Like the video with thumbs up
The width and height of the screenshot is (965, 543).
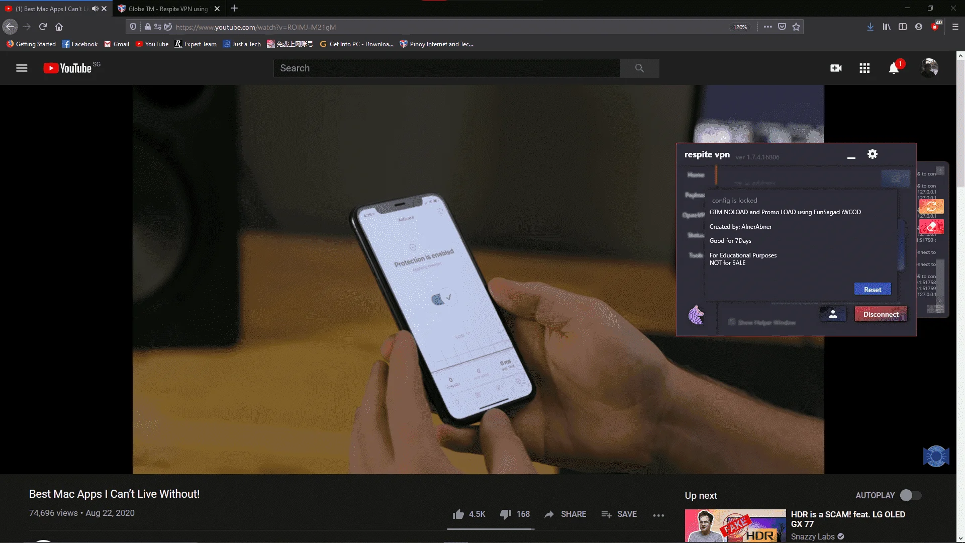point(458,514)
